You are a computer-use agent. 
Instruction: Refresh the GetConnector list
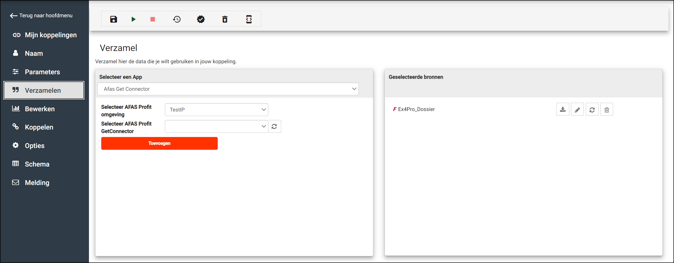tap(274, 126)
